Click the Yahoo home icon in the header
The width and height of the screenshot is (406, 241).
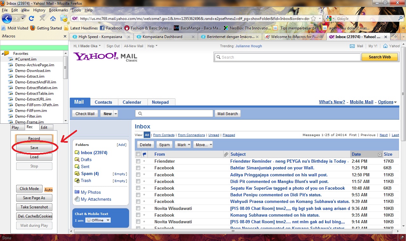[x=385, y=46]
